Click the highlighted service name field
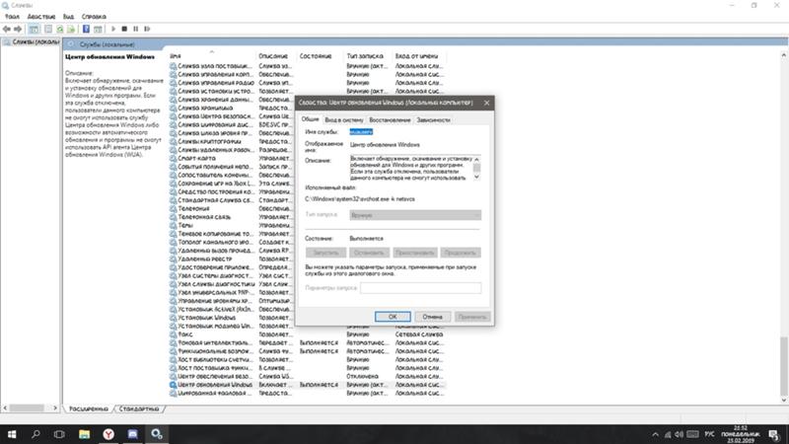The height and width of the screenshot is (444, 789). 361,132
